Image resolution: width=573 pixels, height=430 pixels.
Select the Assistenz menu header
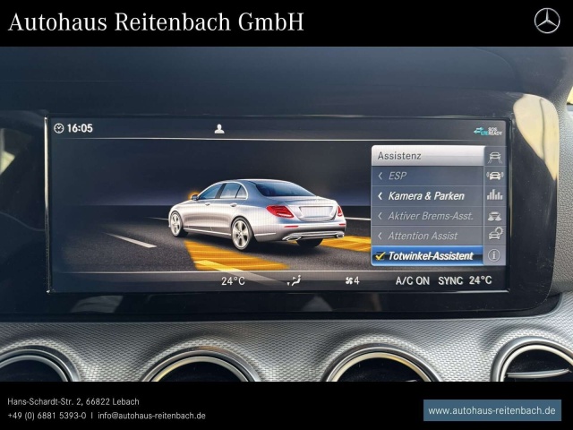coord(425,156)
